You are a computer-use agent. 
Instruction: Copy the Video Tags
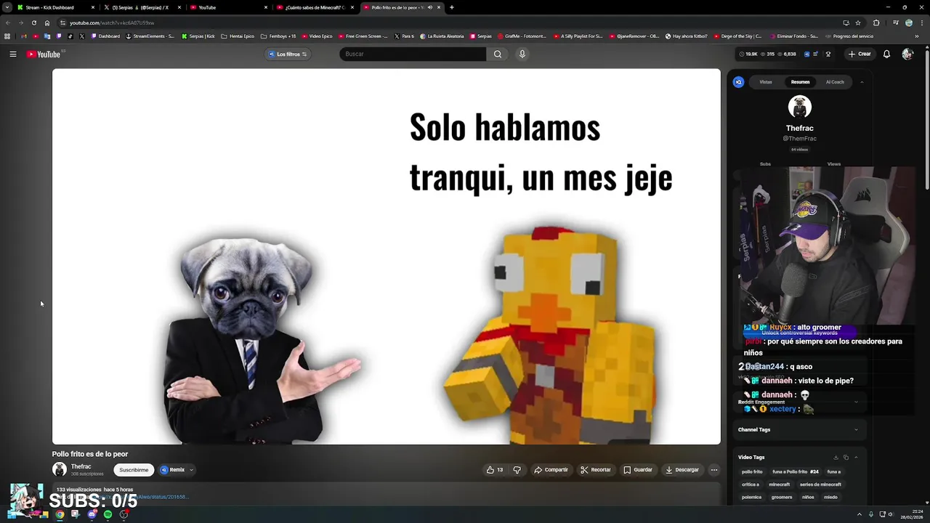(846, 458)
